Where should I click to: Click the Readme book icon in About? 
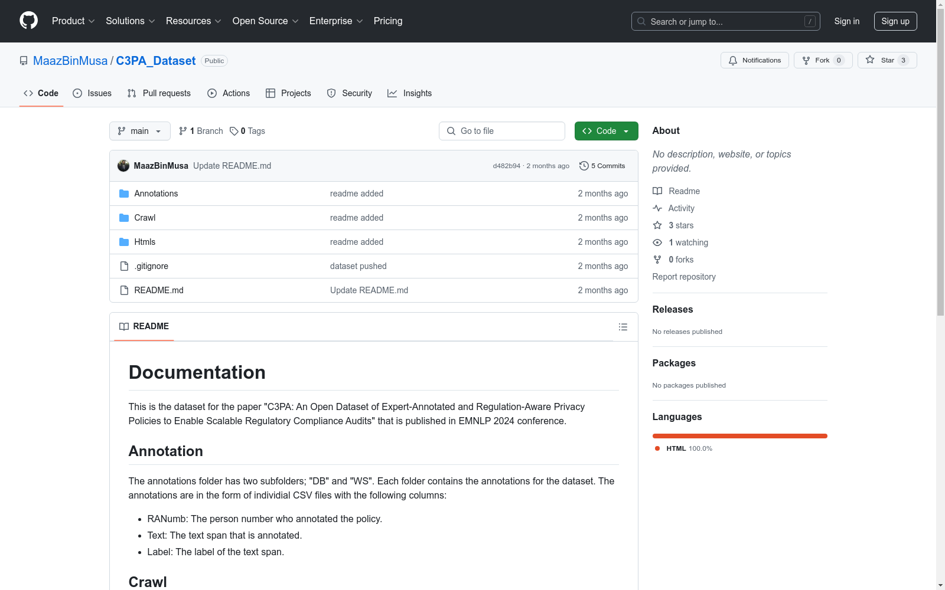tap(657, 191)
